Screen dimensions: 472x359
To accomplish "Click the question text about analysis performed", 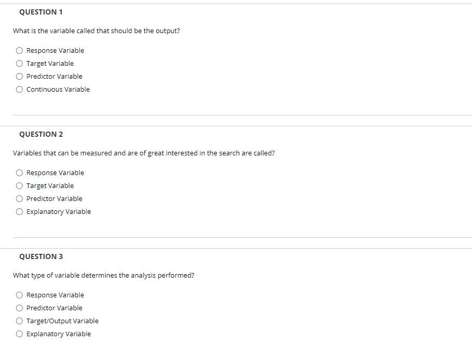I will [104, 276].
